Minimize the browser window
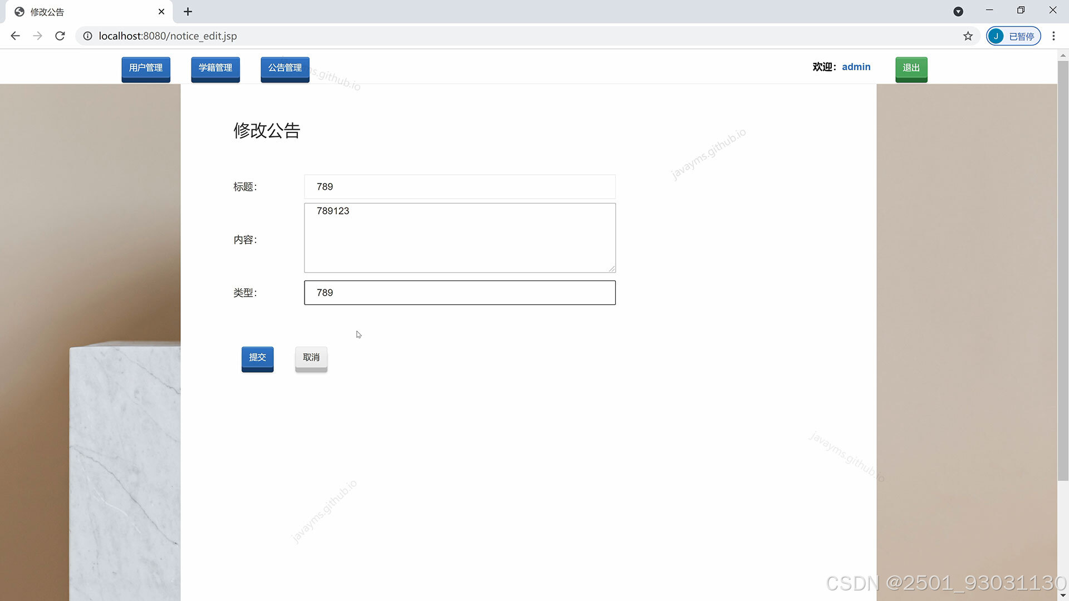This screenshot has width=1069, height=601. pyautogui.click(x=989, y=11)
